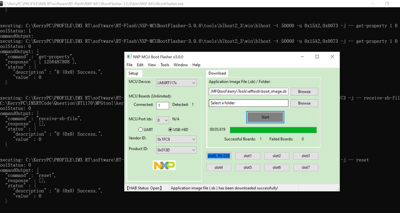
Task: Select slot0, #6-233 button
Action: pyautogui.click(x=219, y=156)
